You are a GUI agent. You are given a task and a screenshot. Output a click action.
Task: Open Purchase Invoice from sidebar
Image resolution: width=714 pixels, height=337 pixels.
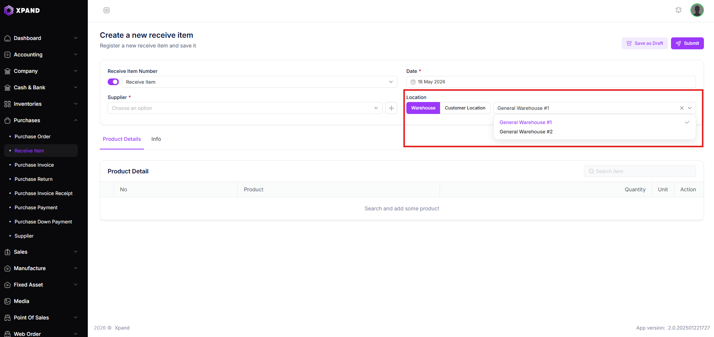pos(34,165)
